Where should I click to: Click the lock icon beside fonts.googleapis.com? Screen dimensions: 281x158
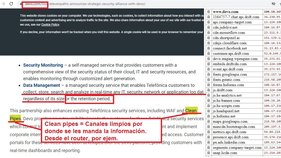(209, 74)
